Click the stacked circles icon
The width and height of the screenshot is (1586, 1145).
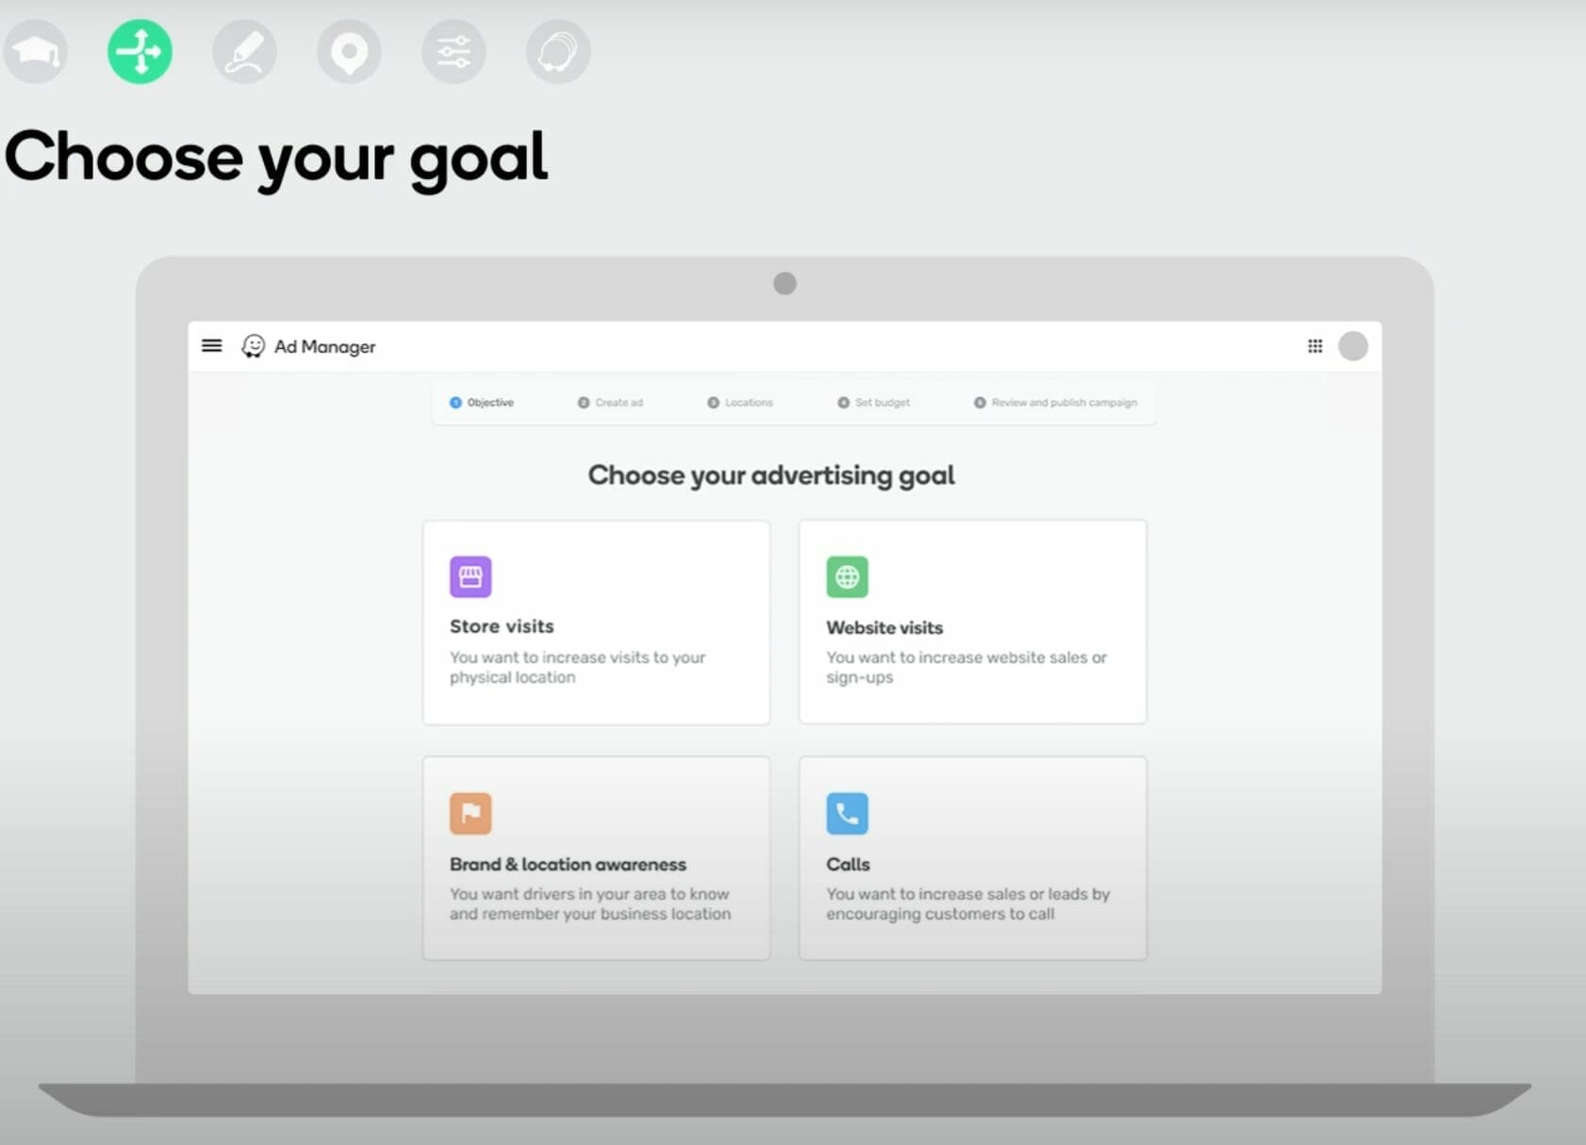click(558, 52)
